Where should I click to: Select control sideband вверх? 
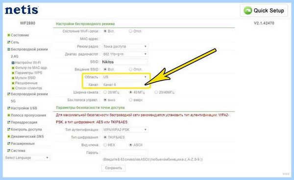130,100
